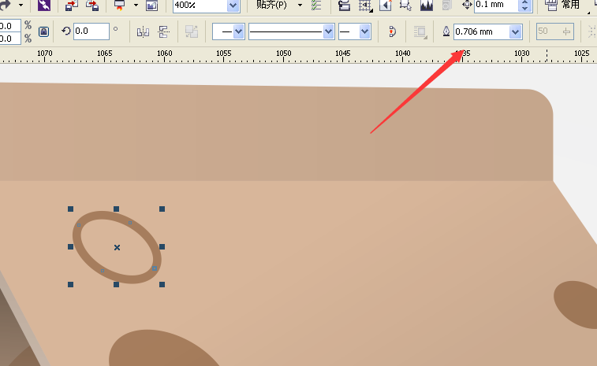Click the bottom-left selection handle

[x=70, y=284]
